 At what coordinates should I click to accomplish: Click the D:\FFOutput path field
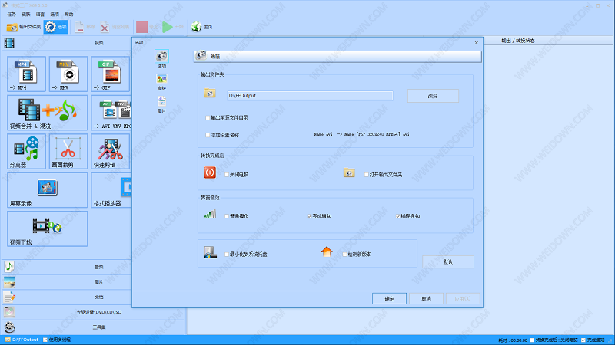click(x=309, y=96)
